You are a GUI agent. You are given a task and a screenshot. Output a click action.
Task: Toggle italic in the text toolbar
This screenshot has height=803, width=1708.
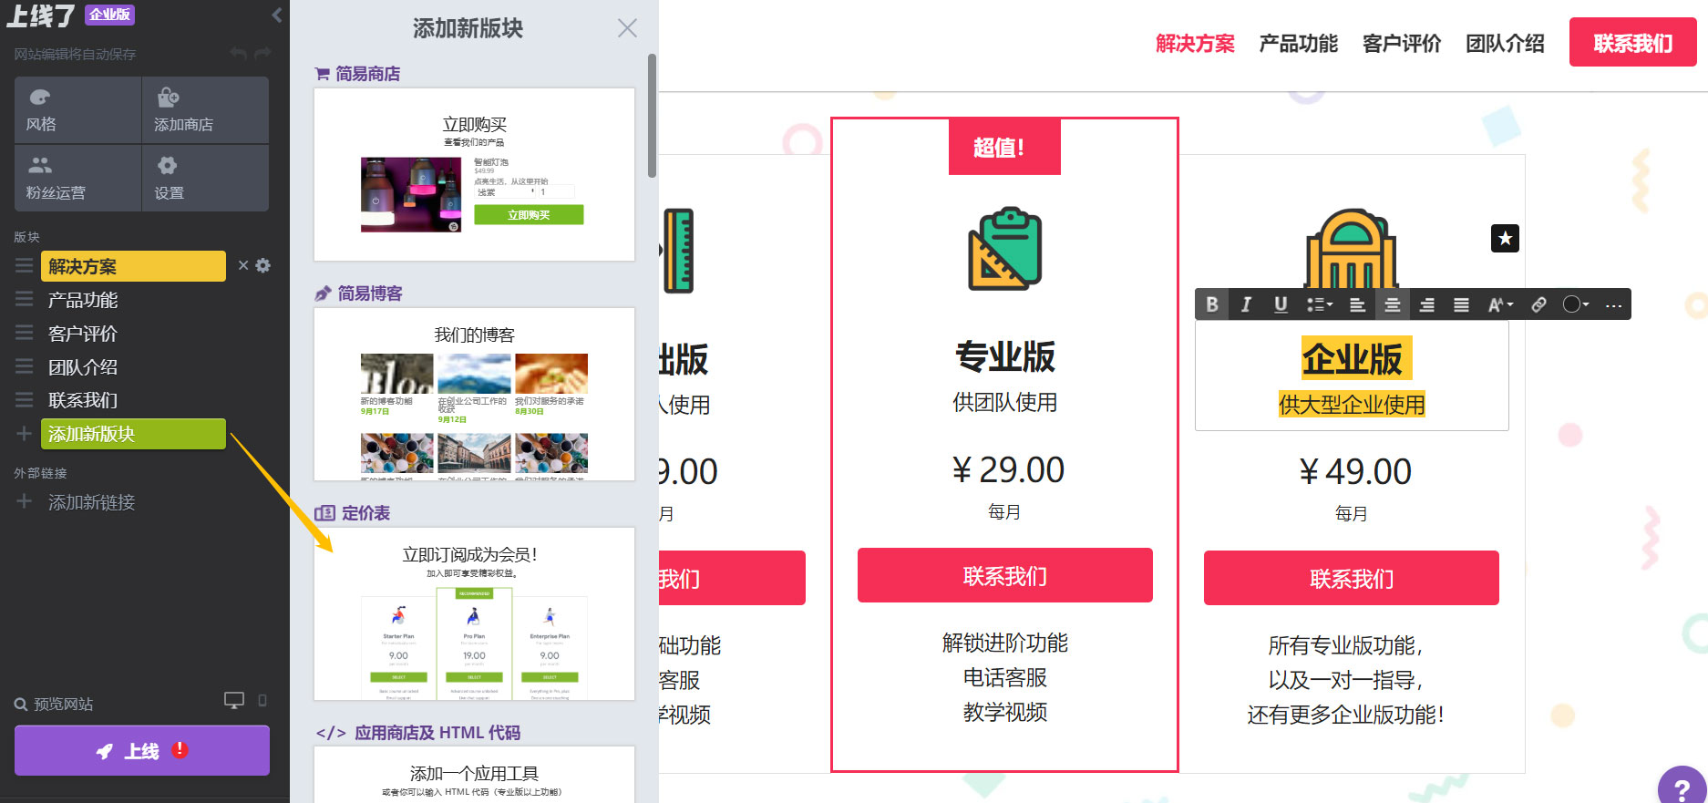click(1246, 304)
